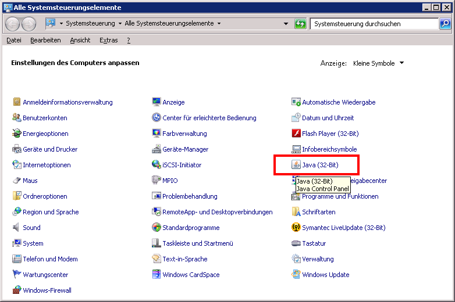The height and width of the screenshot is (302, 455).
Task: Open the Anmeldeinformationsverwaltung link
Action: pyautogui.click(x=67, y=102)
